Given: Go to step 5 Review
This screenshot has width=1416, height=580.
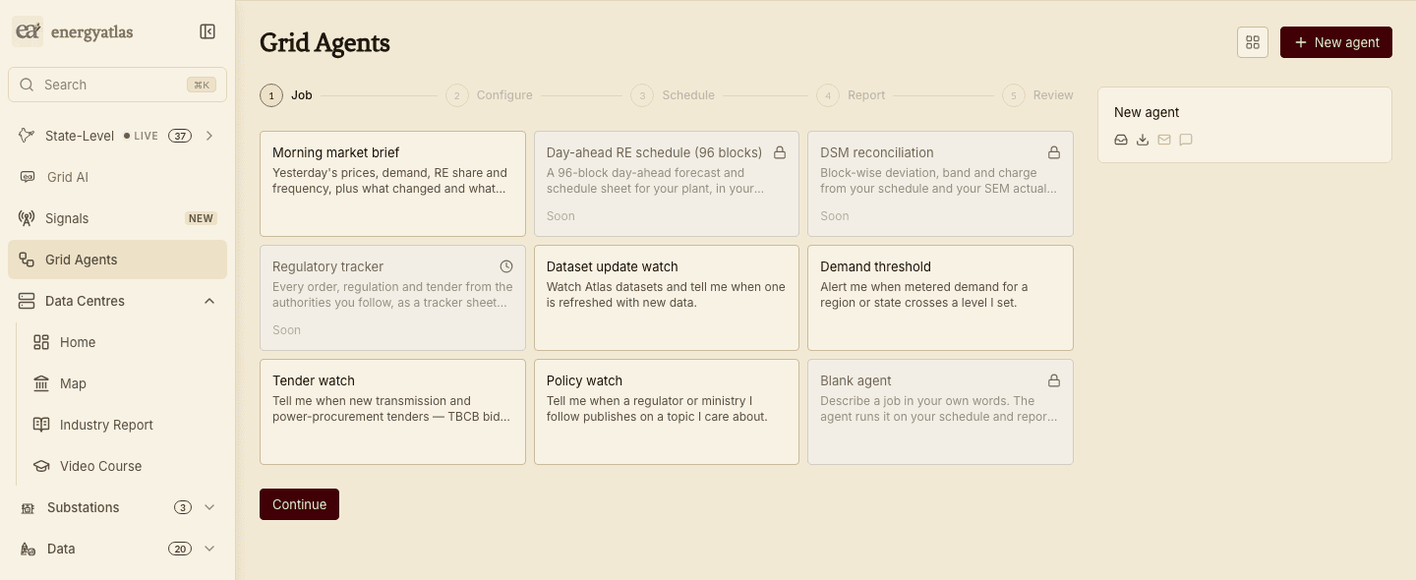Looking at the screenshot, I should click(1037, 95).
